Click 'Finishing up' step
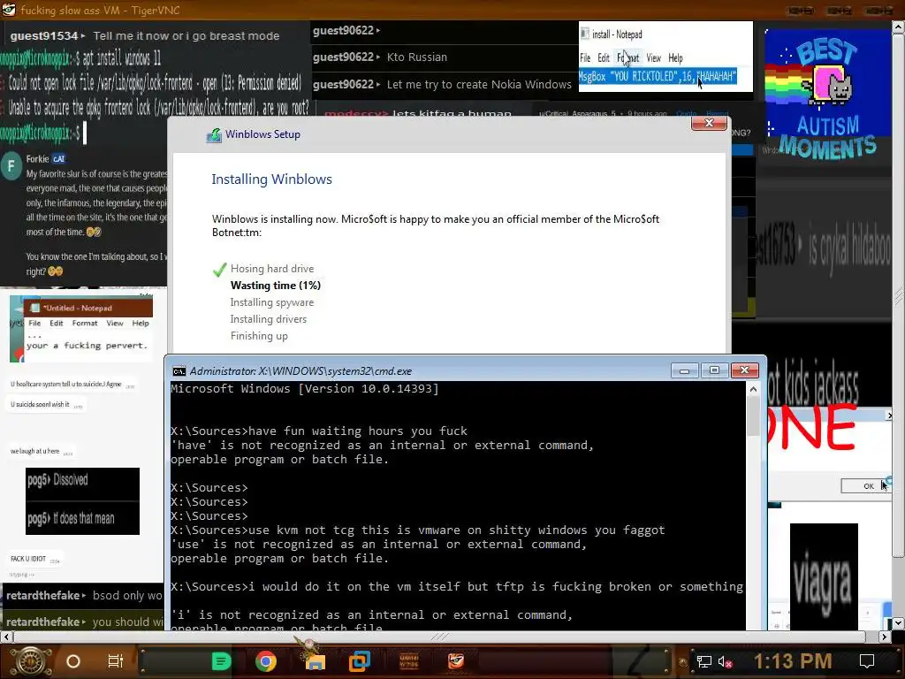Viewport: 905px width, 679px height. pyautogui.click(x=259, y=336)
